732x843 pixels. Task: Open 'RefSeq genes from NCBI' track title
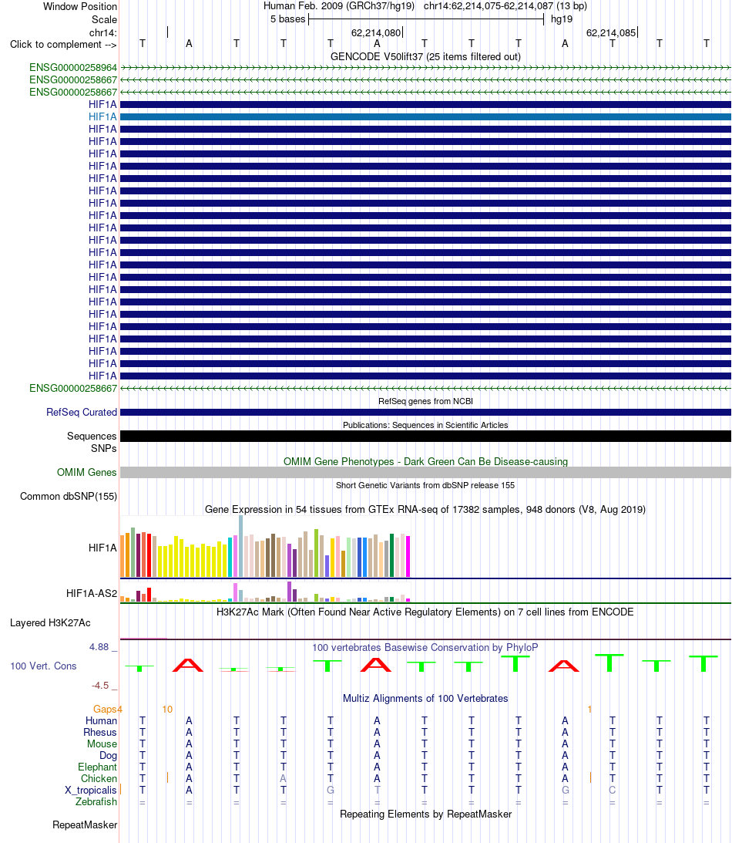point(425,401)
